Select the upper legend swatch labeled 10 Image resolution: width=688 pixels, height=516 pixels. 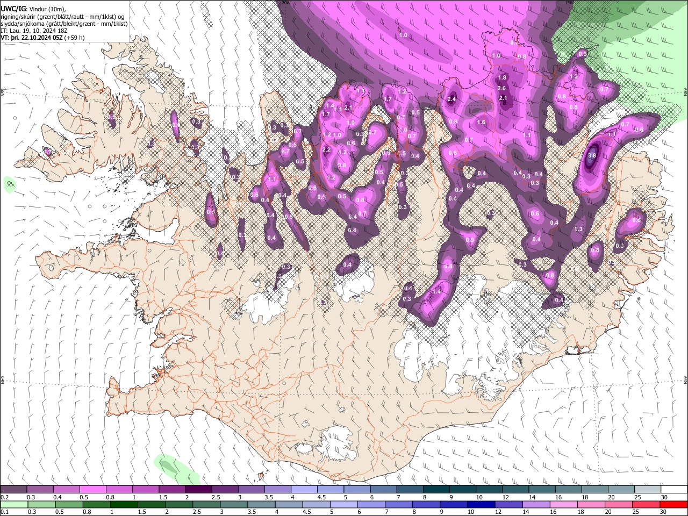pyautogui.click(x=488, y=490)
